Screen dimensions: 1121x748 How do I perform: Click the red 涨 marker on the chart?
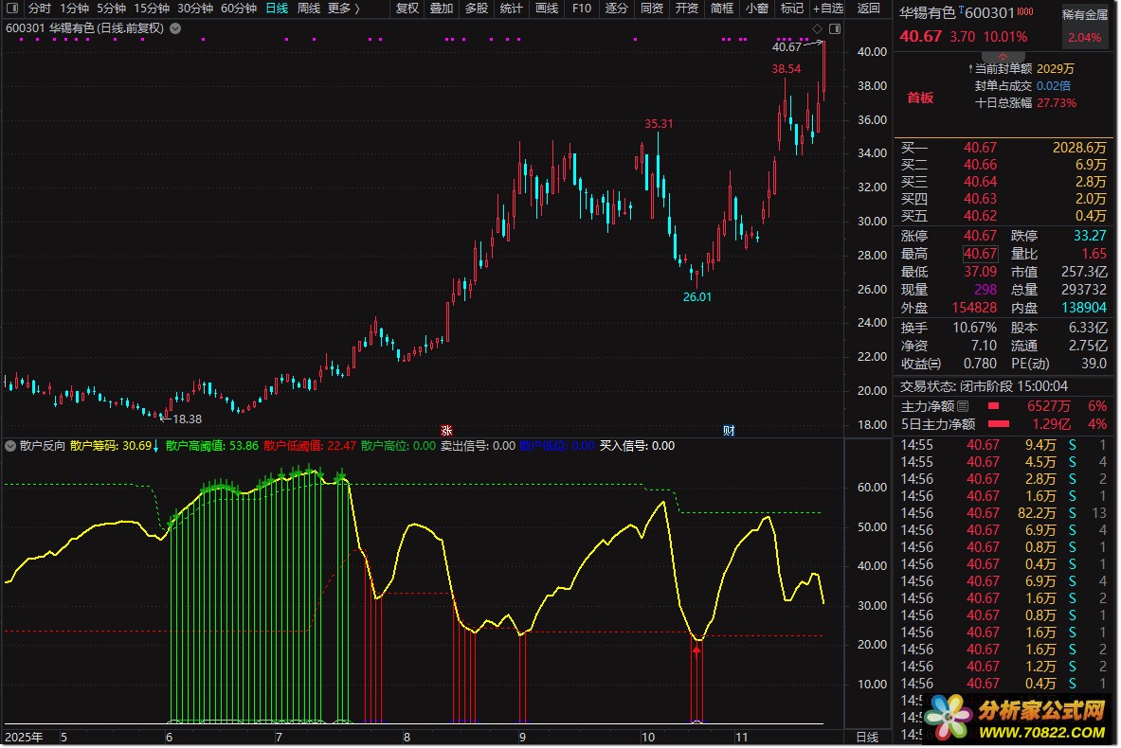tap(447, 431)
